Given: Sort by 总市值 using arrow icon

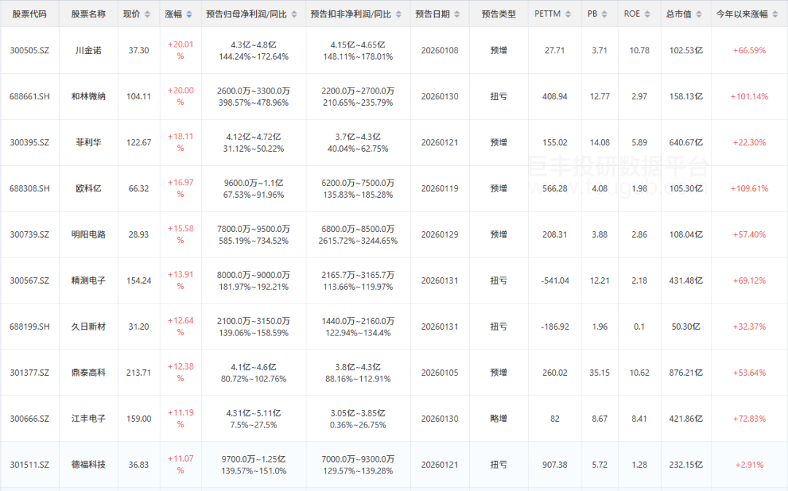Looking at the screenshot, I should [699, 15].
